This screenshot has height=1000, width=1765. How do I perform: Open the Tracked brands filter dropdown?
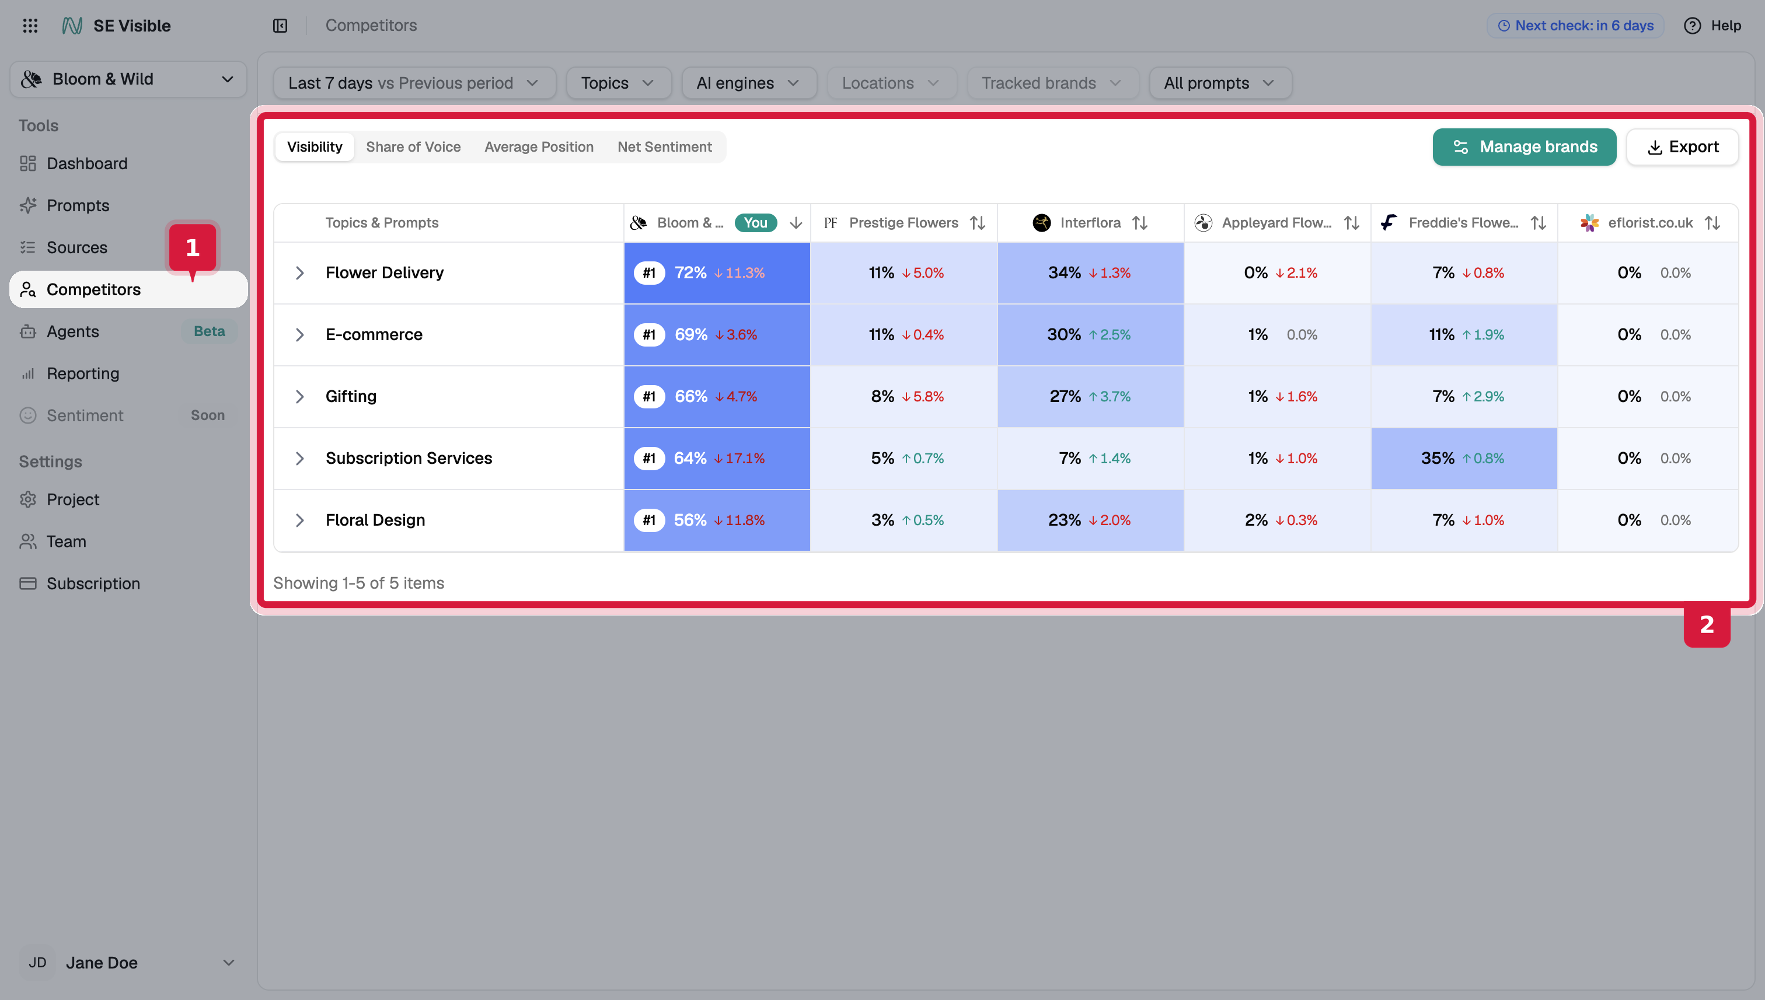1052,83
